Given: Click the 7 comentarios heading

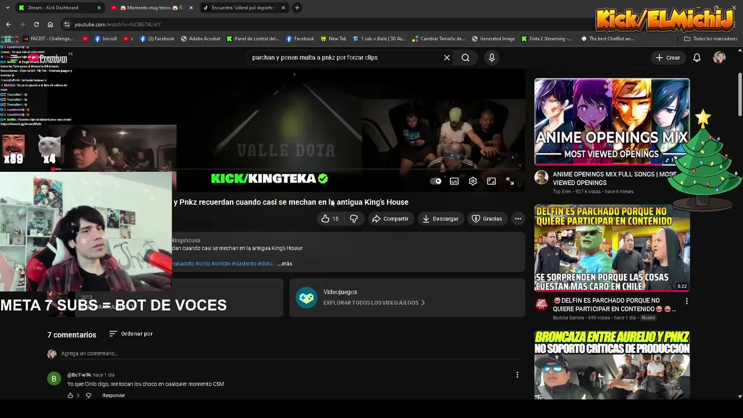Looking at the screenshot, I should click(72, 335).
